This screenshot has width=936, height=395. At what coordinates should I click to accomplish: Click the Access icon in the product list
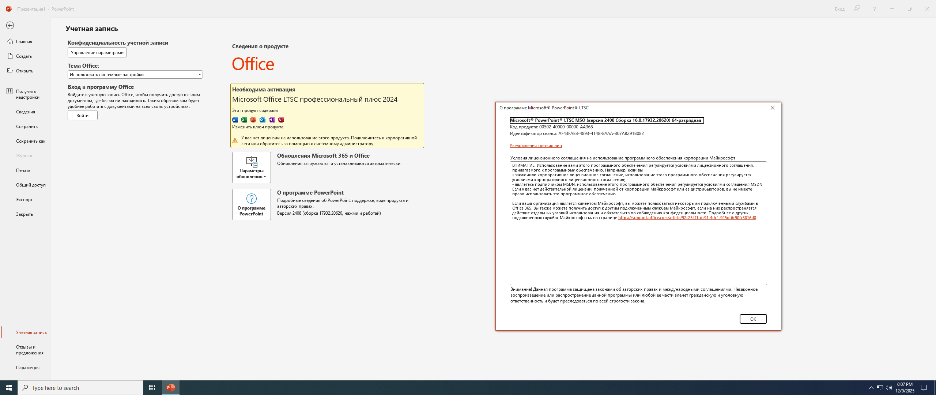[281, 120]
